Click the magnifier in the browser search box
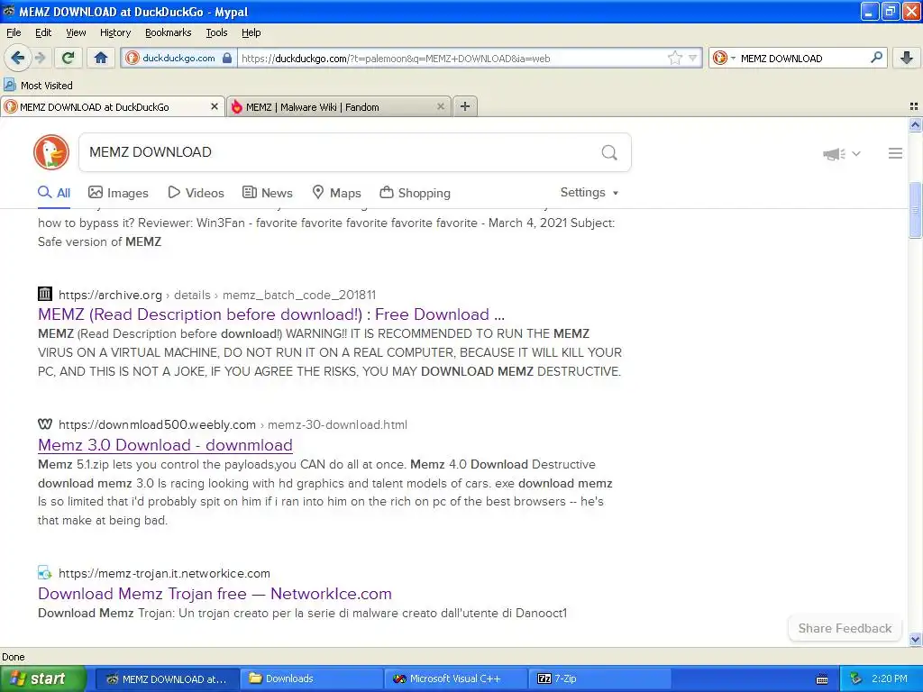923x692 pixels. (876, 58)
